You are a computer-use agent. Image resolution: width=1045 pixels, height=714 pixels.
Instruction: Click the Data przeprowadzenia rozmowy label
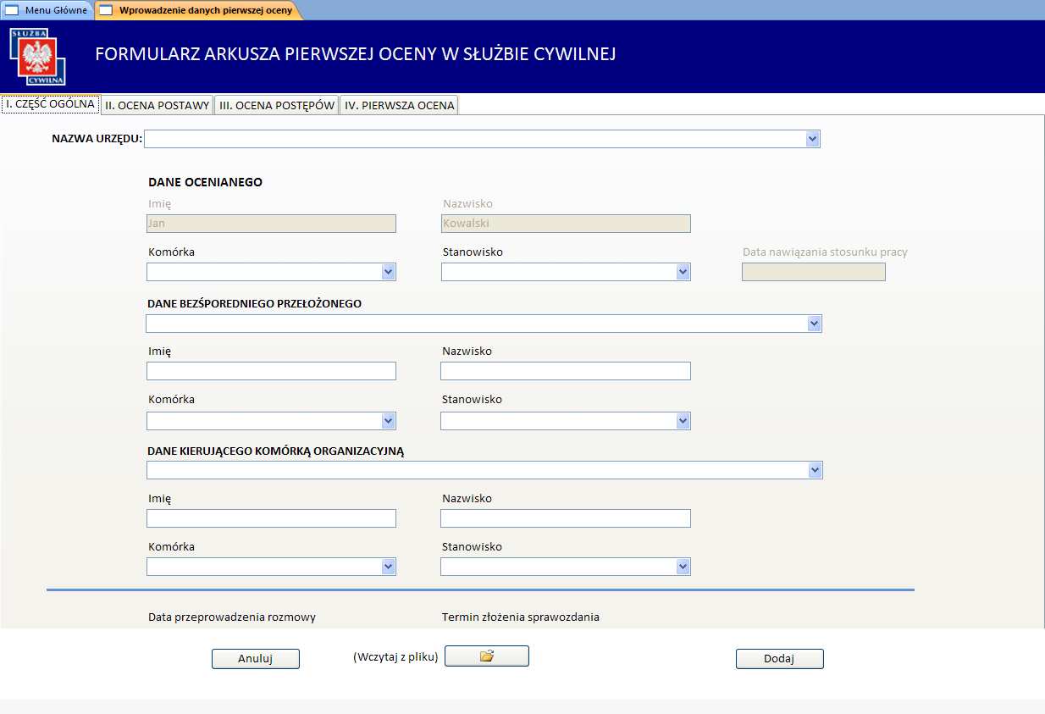coord(232,617)
